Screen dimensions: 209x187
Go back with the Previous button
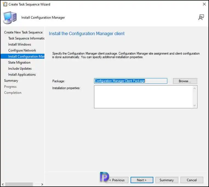click(x=117, y=180)
